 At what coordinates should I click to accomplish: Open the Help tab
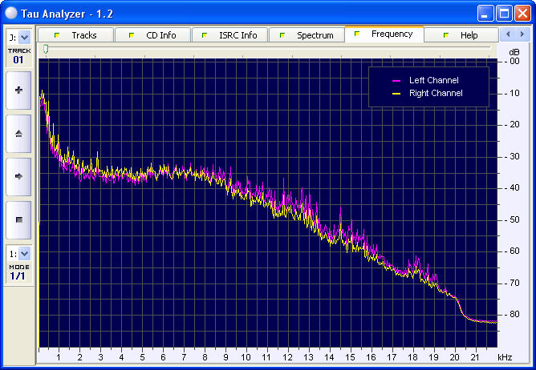pos(461,35)
